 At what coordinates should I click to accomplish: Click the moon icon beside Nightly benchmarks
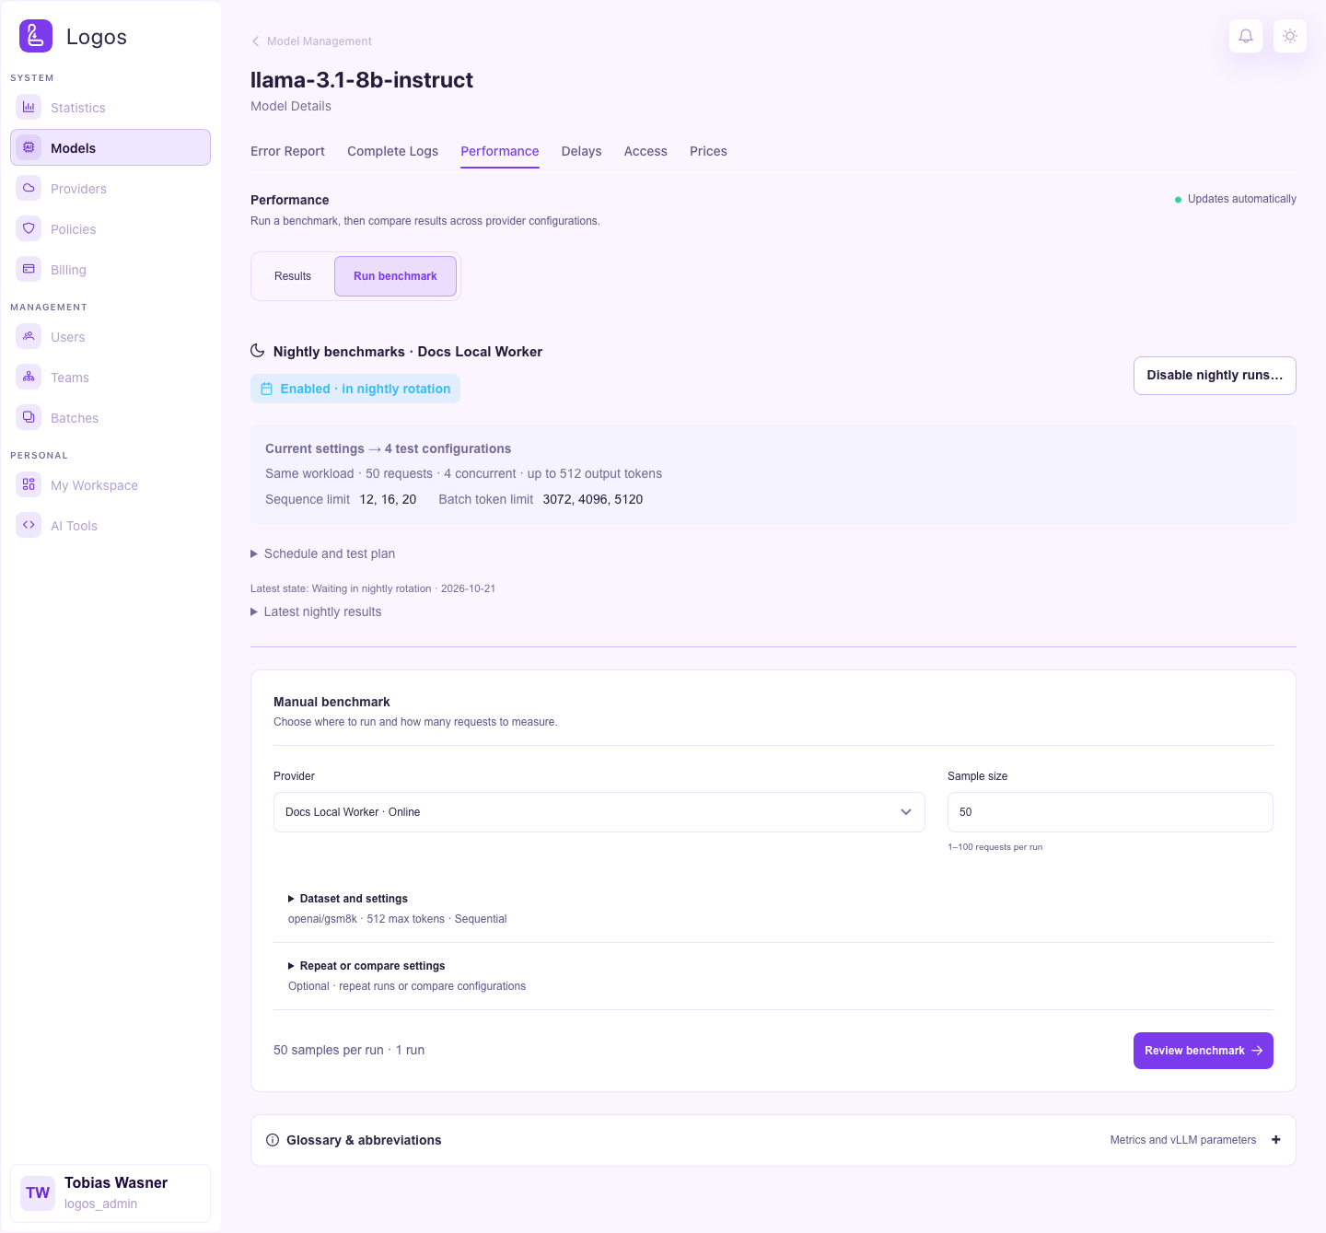(258, 351)
